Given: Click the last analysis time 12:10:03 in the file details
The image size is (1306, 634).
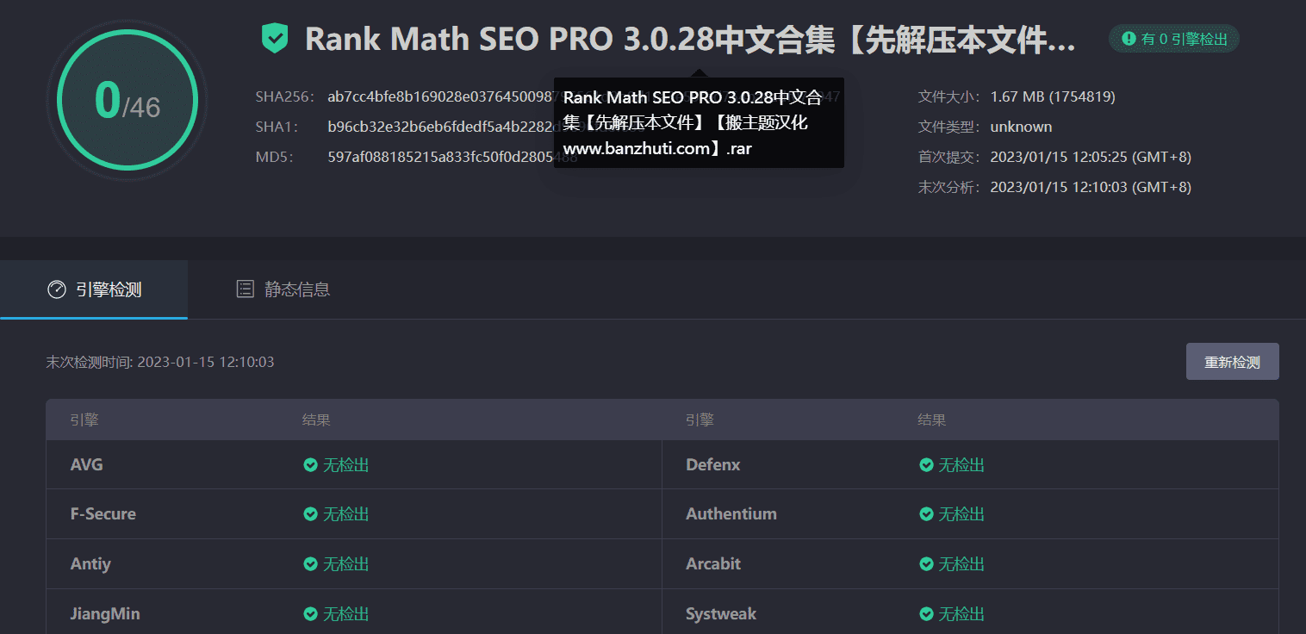Looking at the screenshot, I should [x=1091, y=187].
